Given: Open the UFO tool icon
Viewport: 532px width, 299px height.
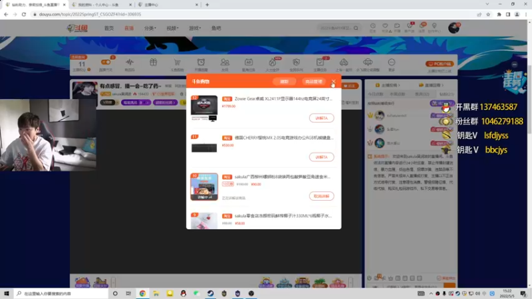Looking at the screenshot, I should point(368,64).
